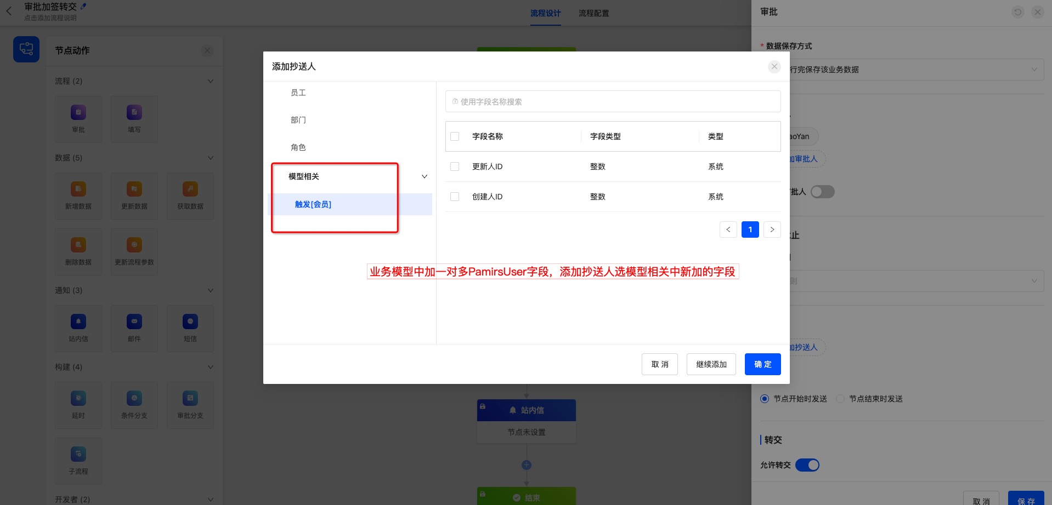This screenshot has width=1052, height=505.
Task: Collapse the 通知 (3) section
Action: pos(211,290)
